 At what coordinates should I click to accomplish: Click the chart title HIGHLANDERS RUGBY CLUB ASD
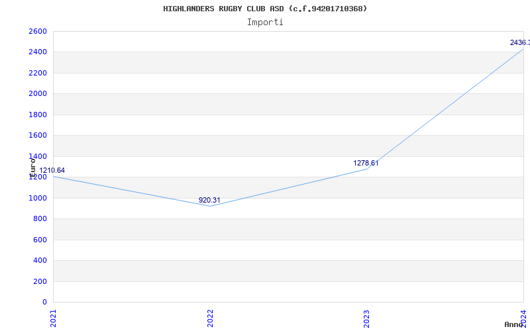tap(265, 9)
